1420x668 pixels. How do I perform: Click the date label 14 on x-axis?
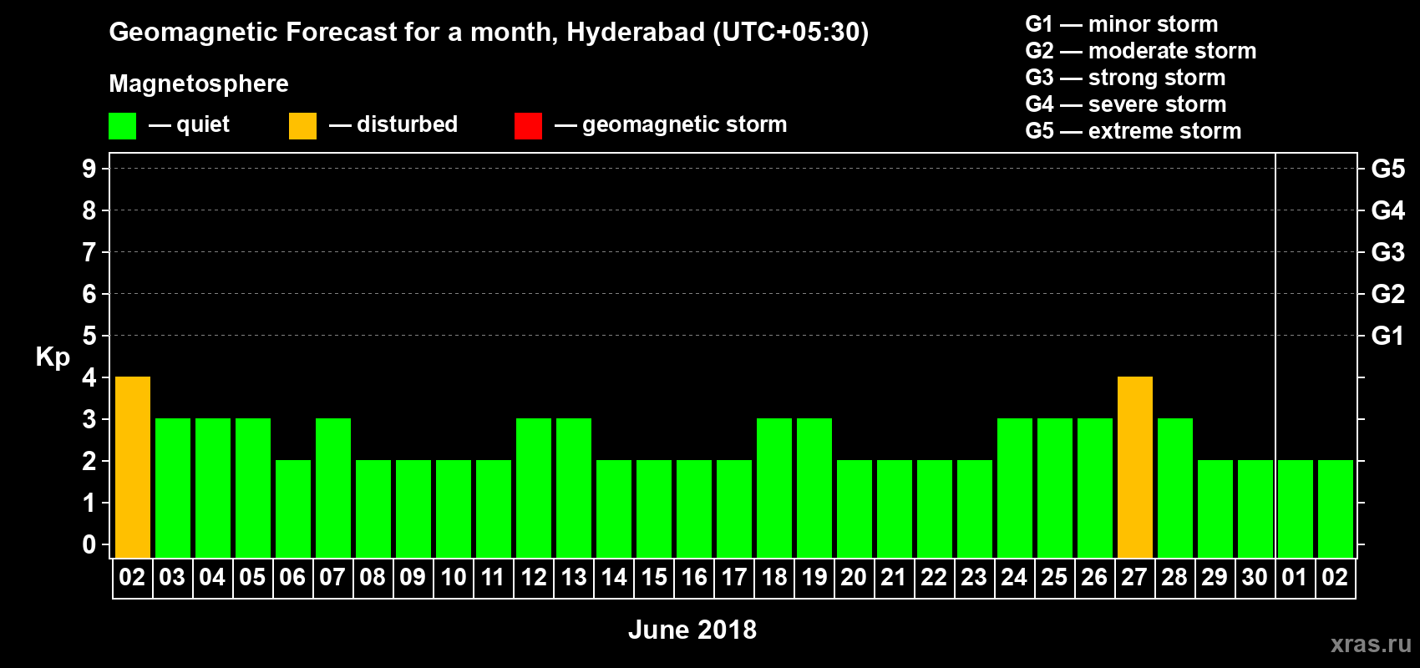click(613, 578)
